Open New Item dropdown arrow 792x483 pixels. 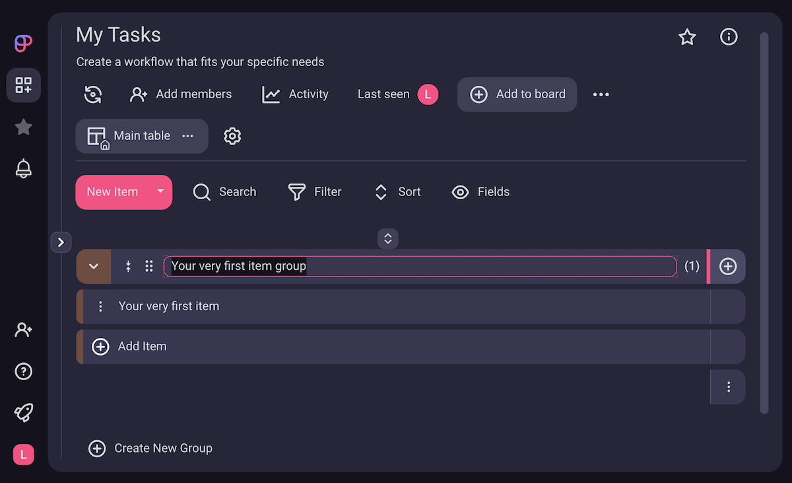tap(160, 192)
